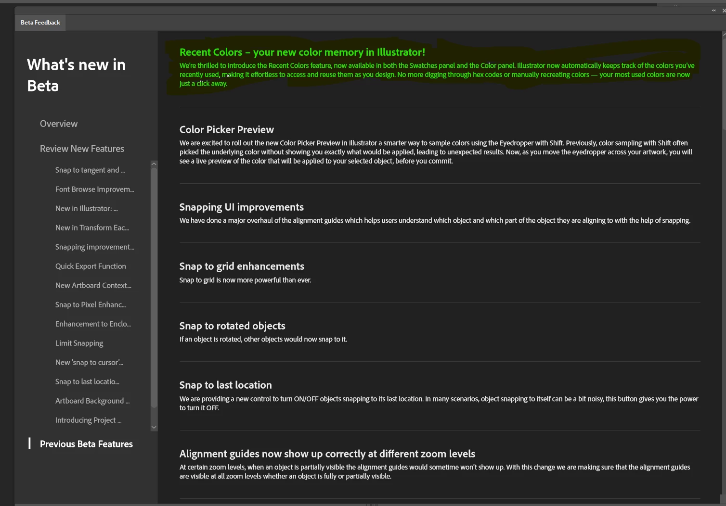726x506 pixels.
Task: Click sidebar list scroll-up arrow
Action: (154, 164)
